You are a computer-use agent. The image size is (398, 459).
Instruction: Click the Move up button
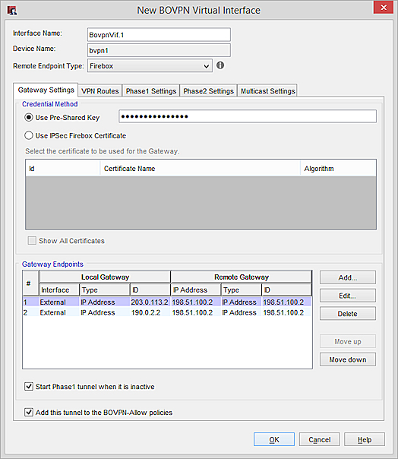pyautogui.click(x=348, y=341)
